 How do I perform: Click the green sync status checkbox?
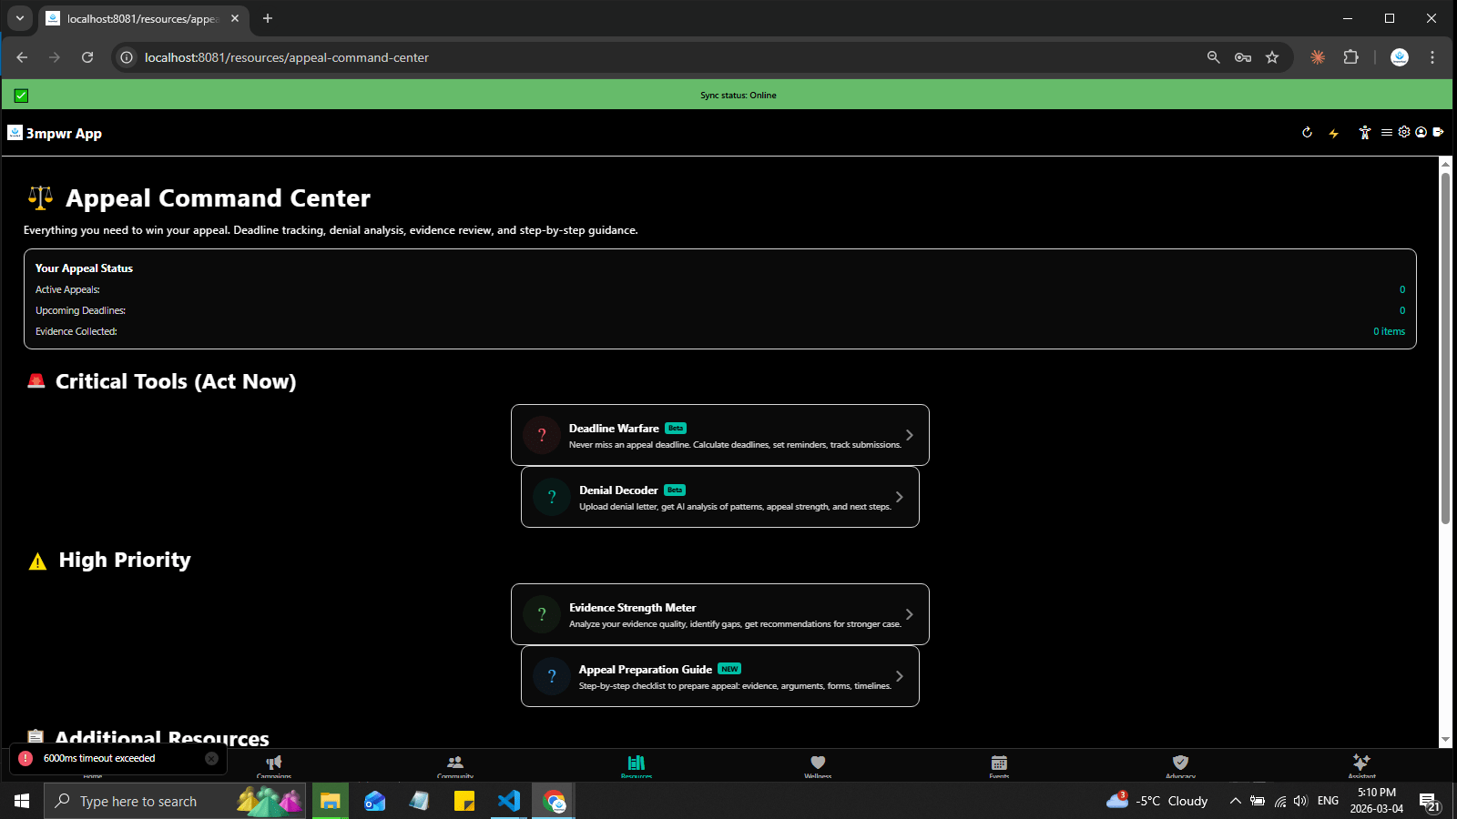20,95
